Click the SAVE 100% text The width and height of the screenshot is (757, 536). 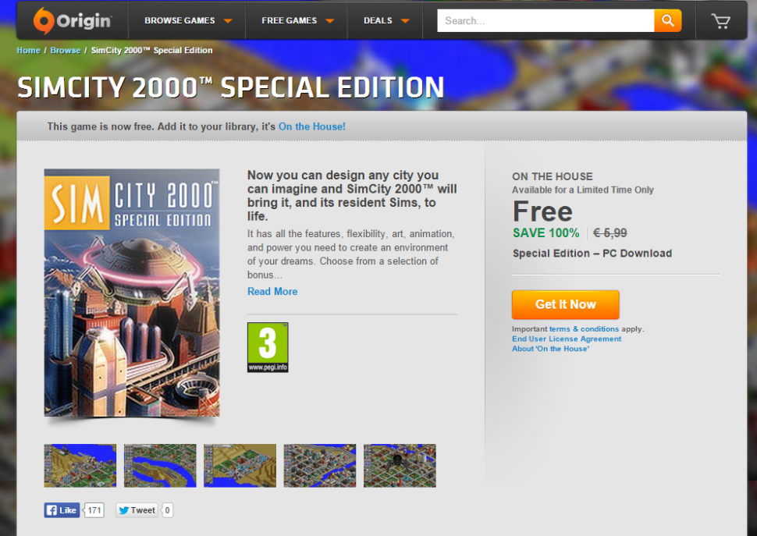coord(546,233)
